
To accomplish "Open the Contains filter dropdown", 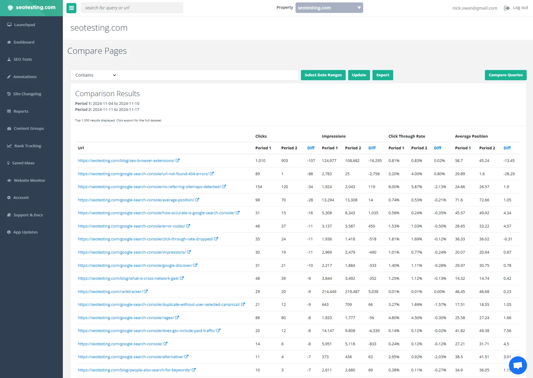I will click(x=94, y=75).
